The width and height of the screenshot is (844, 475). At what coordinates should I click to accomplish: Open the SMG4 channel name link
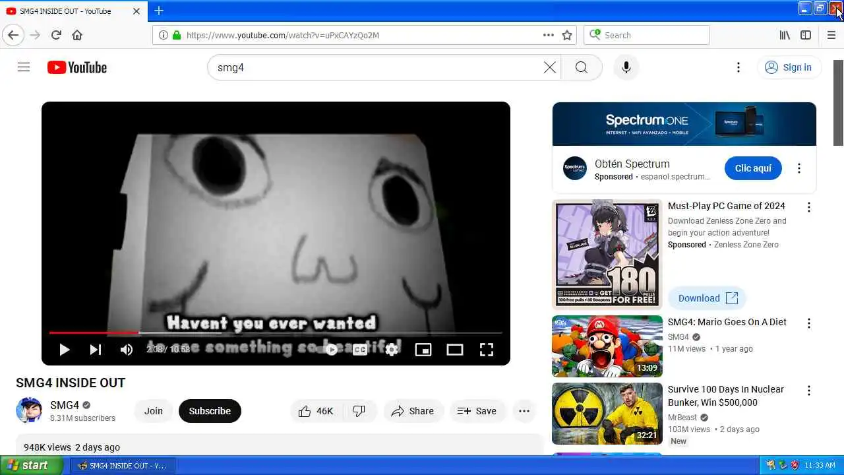65,405
